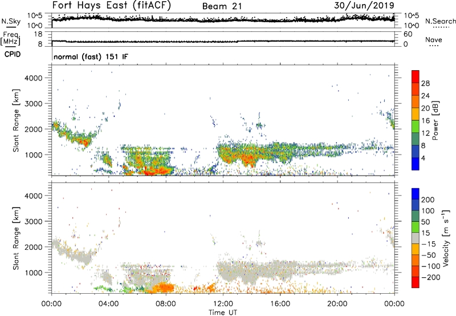This screenshot has width=456, height=316.
Task: Click the power color bar blue bottom segment
Action: pos(416,164)
